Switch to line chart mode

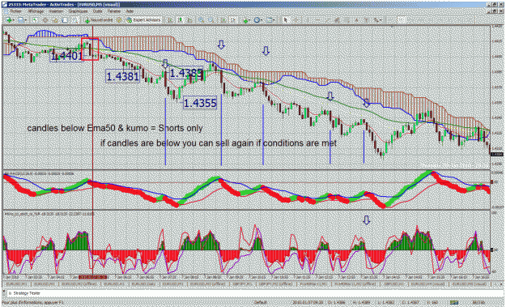189,20
